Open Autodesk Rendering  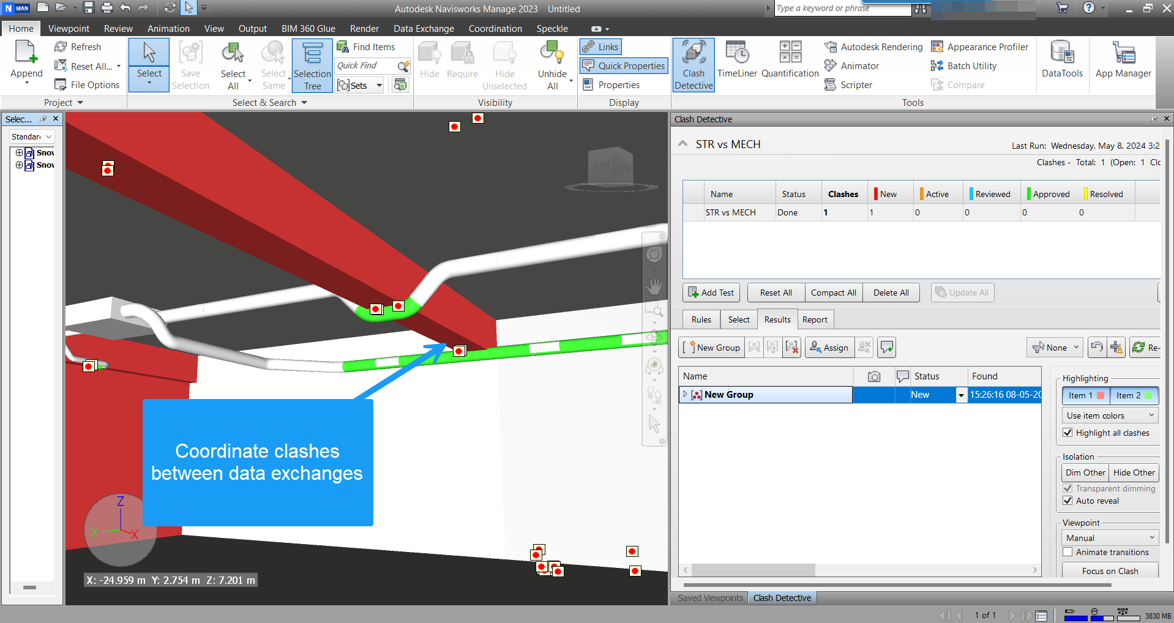coord(873,47)
